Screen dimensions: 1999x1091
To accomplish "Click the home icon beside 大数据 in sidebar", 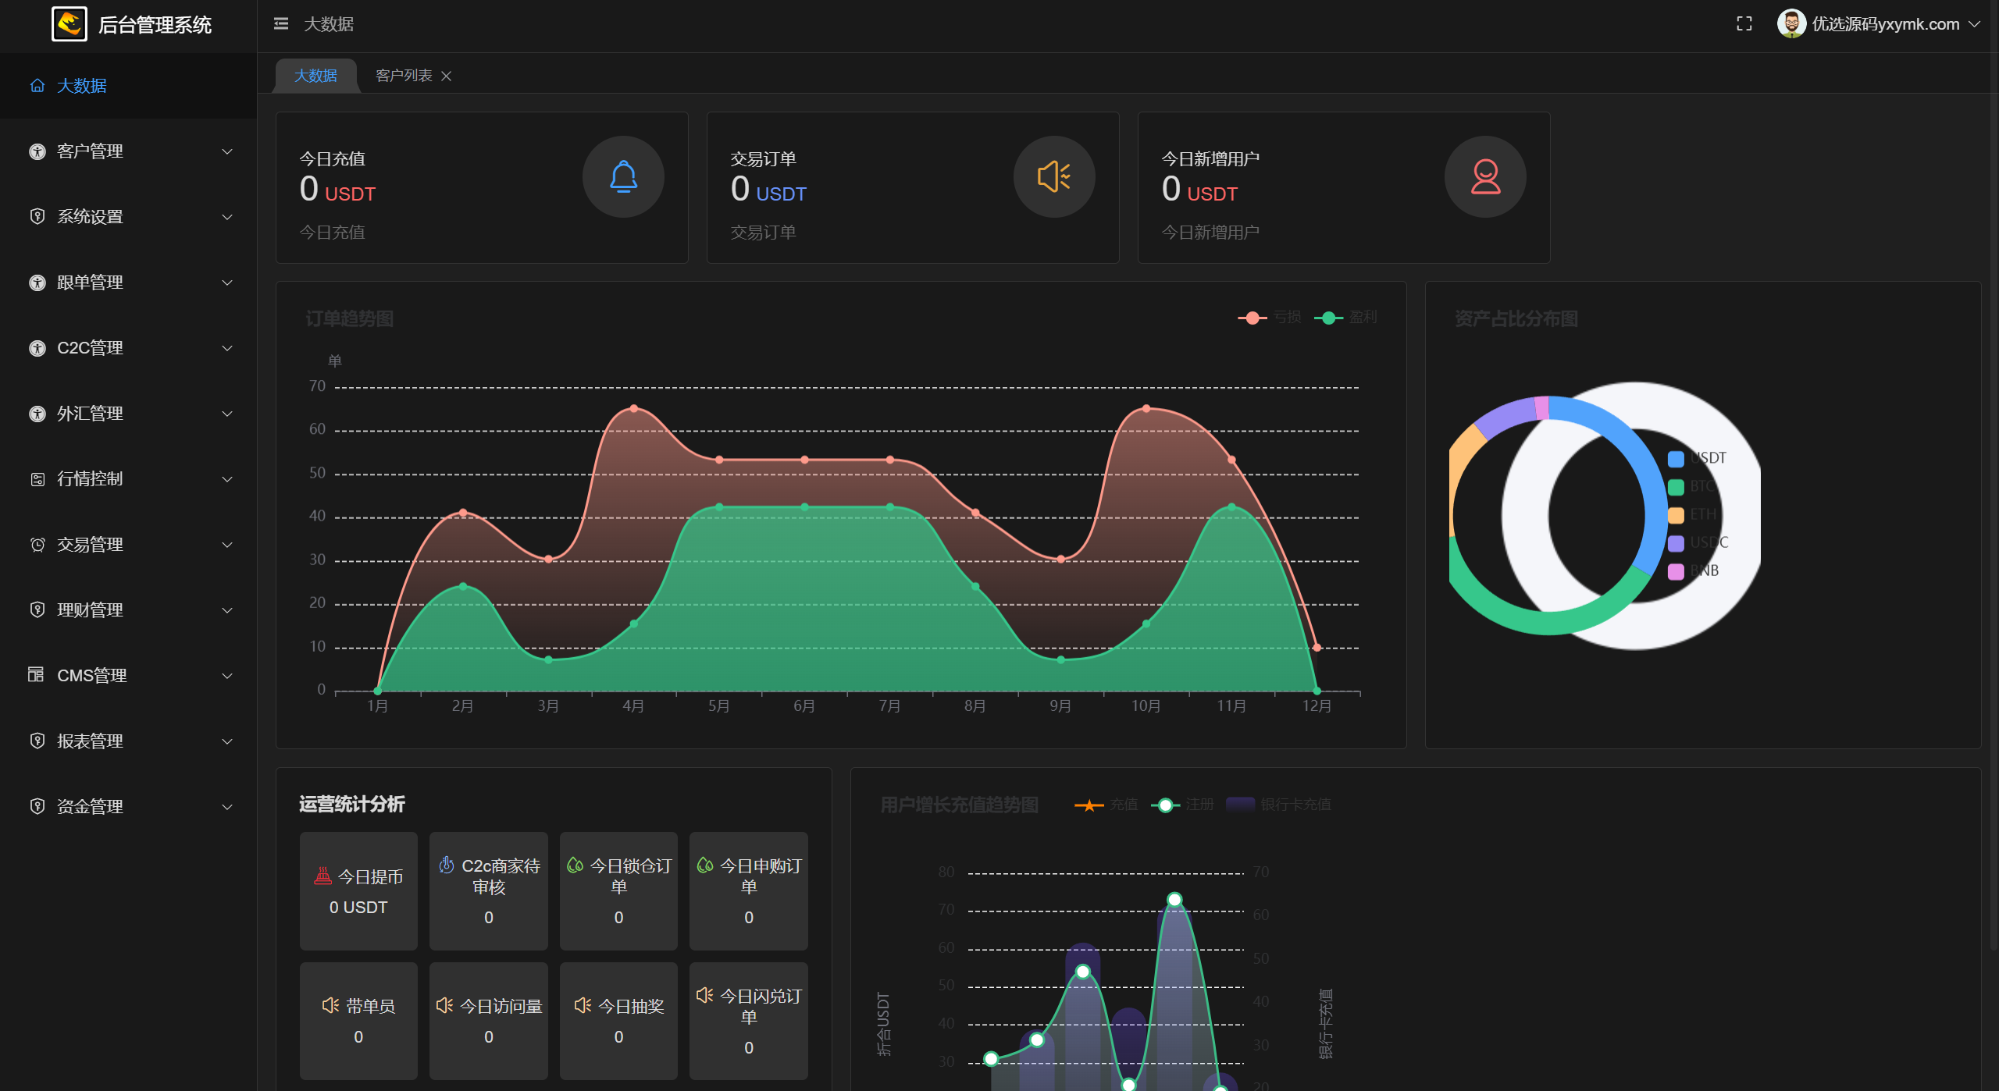I will pos(37,85).
